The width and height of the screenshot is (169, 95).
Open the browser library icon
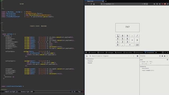point(154,4)
